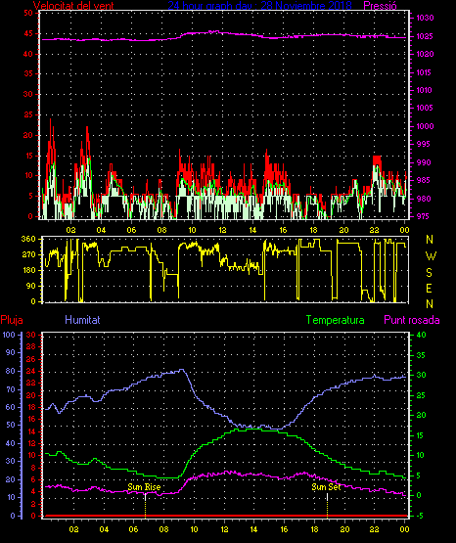Click the 40 temperature scale value
Screen dimensions: 456x543
click(421, 335)
